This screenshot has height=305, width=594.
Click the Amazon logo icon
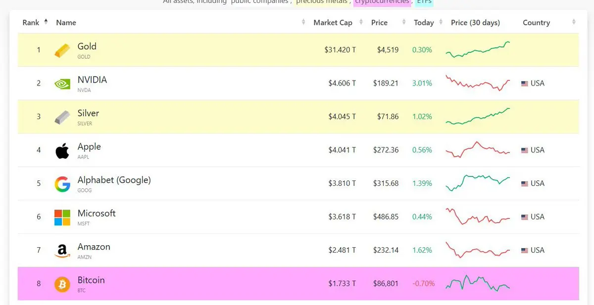(62, 251)
